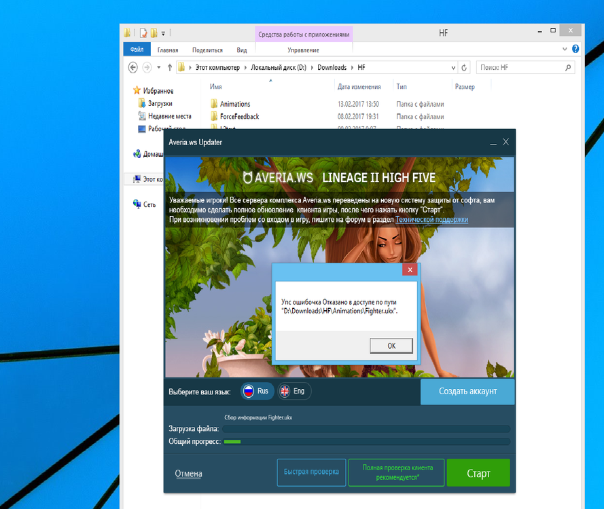
Task: Expand the address bar history dropdown
Action: click(452, 68)
